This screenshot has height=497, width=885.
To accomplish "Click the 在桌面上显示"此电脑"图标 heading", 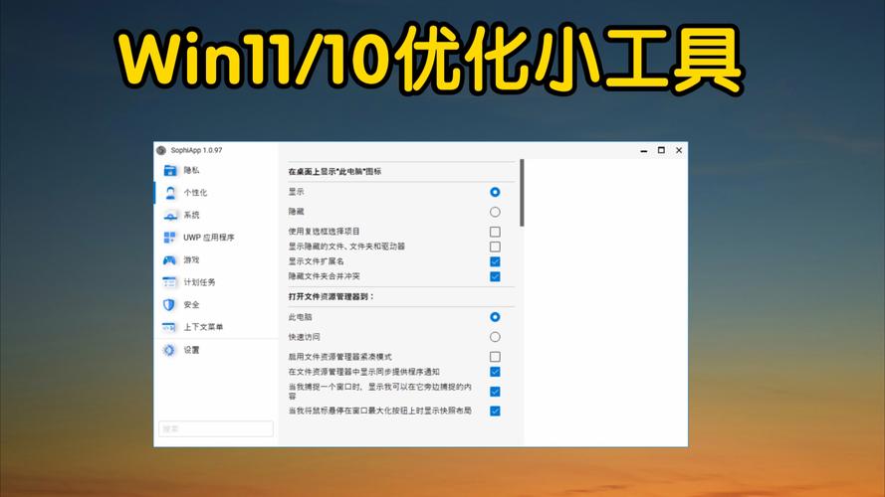I will point(334,172).
